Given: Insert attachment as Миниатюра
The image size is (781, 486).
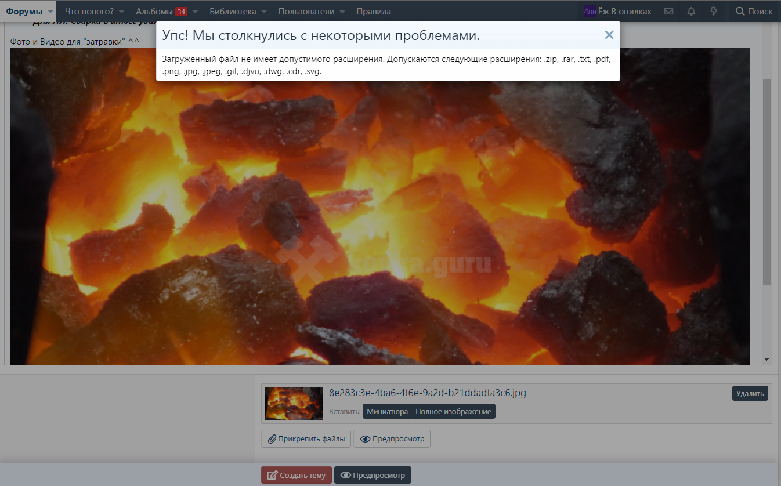Looking at the screenshot, I should point(386,411).
